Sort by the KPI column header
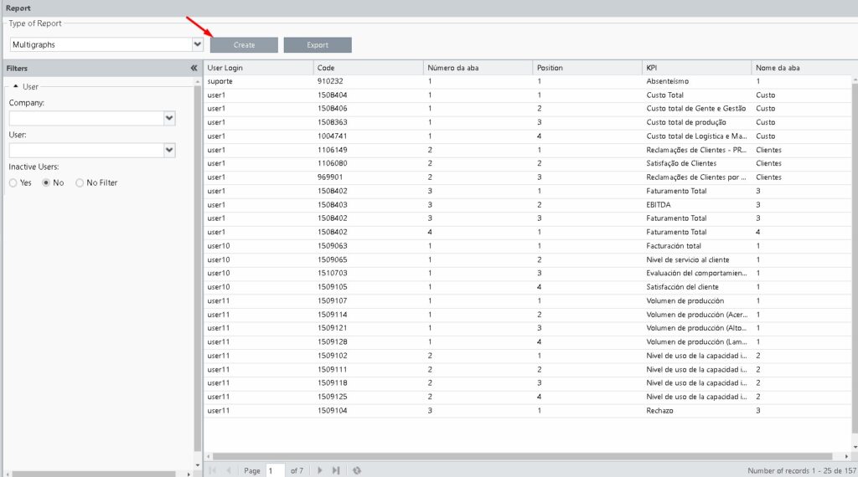Viewport: 858px width, 477px height. [695, 68]
